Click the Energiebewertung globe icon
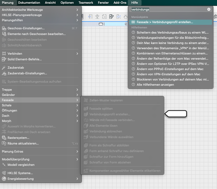Screen dimensions: 217x189 [4, 179]
